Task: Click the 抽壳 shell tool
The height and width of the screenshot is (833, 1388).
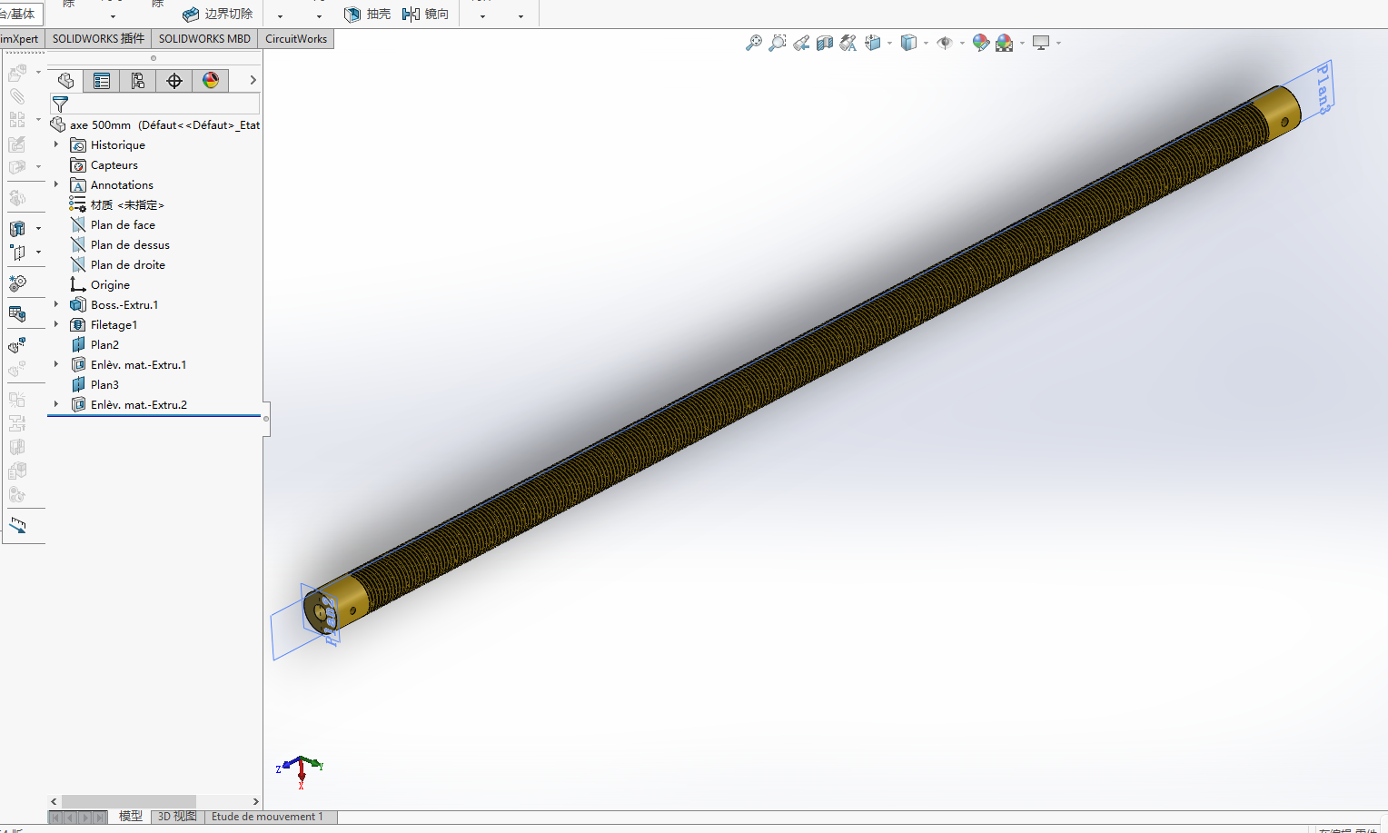Action: pyautogui.click(x=368, y=14)
